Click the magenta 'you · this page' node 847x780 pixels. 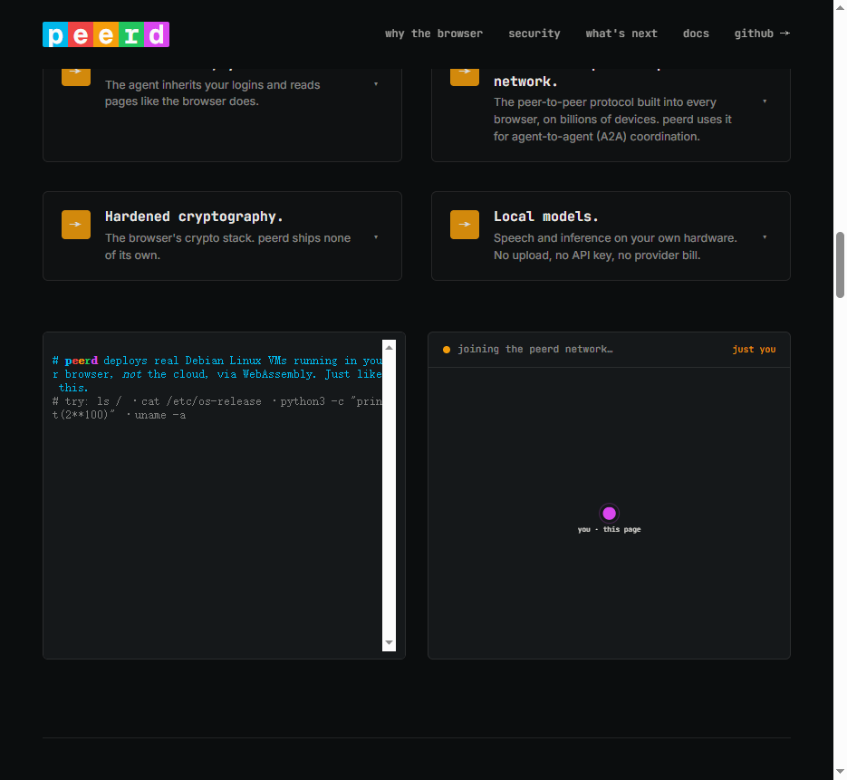pyautogui.click(x=610, y=513)
